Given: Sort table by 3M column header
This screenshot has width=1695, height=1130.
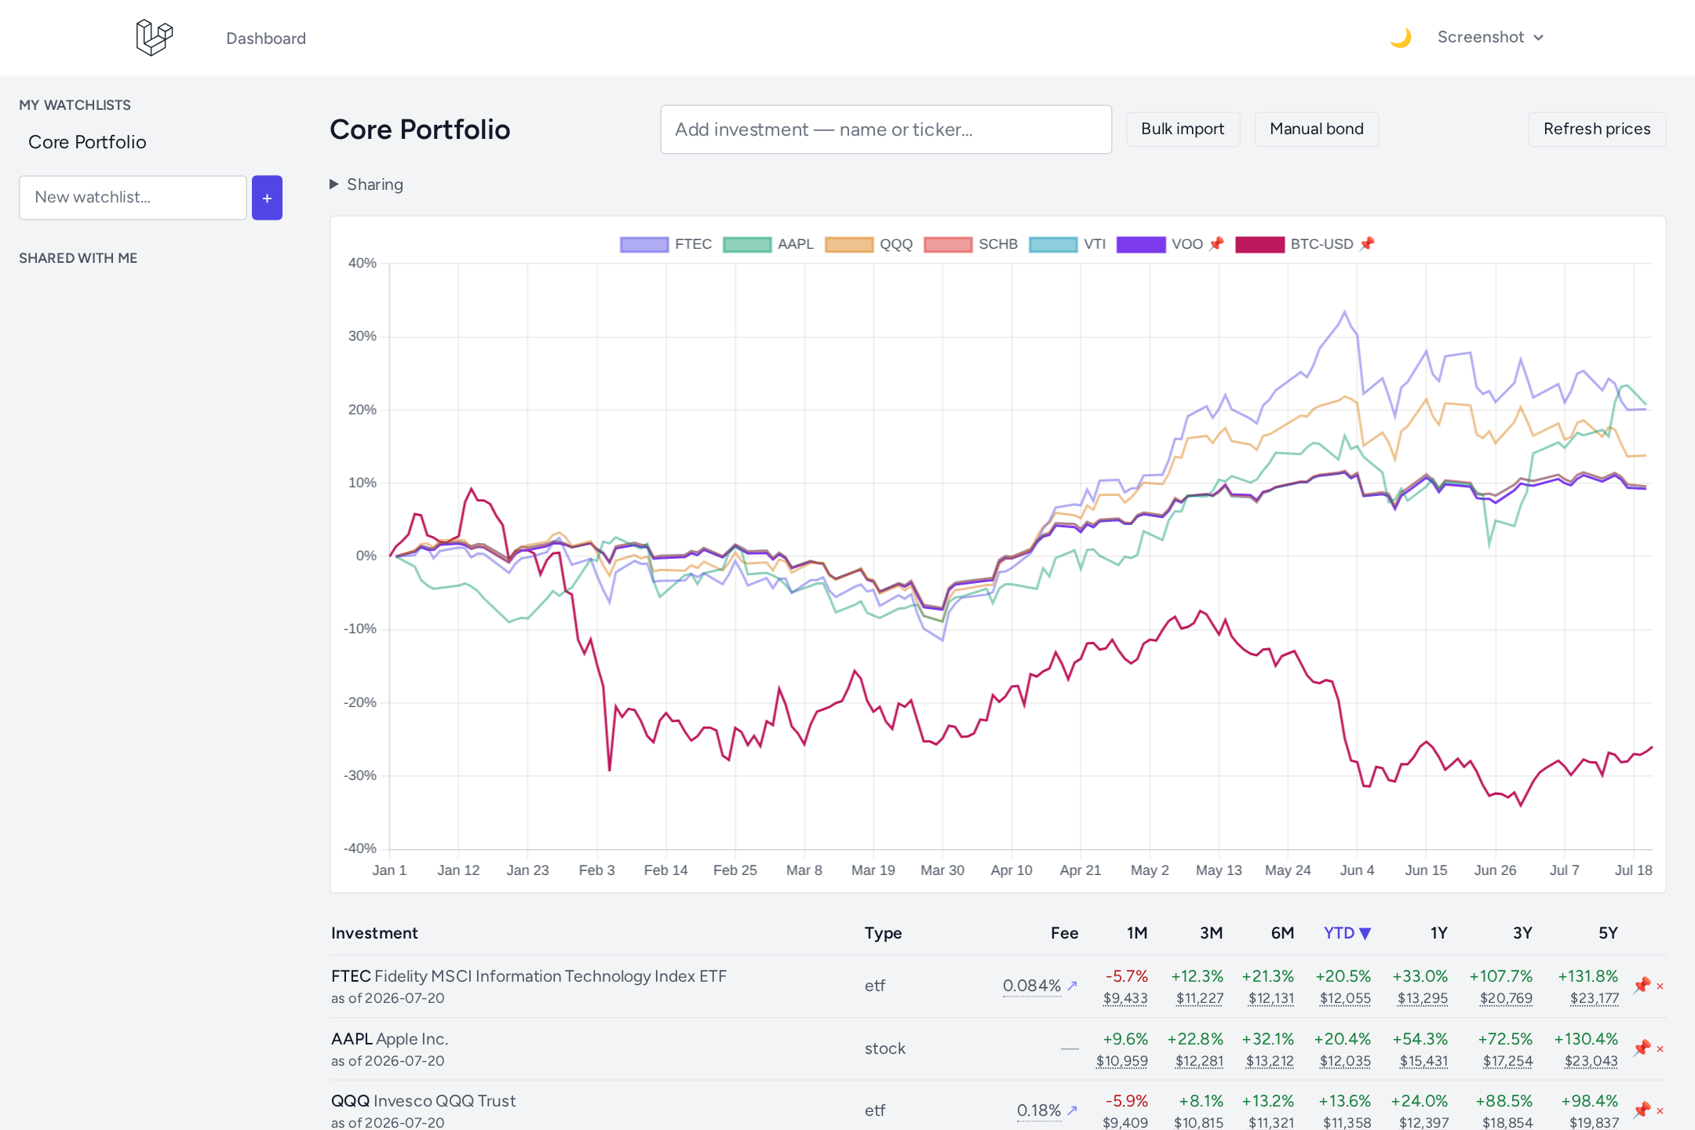Looking at the screenshot, I should (1211, 933).
